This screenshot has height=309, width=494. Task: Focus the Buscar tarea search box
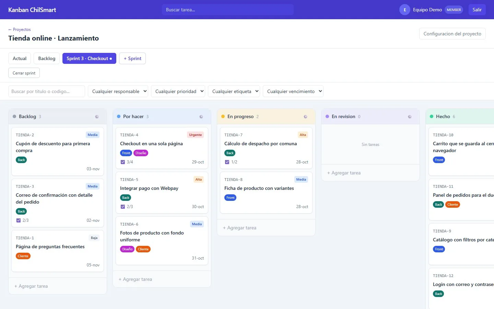pyautogui.click(x=228, y=10)
